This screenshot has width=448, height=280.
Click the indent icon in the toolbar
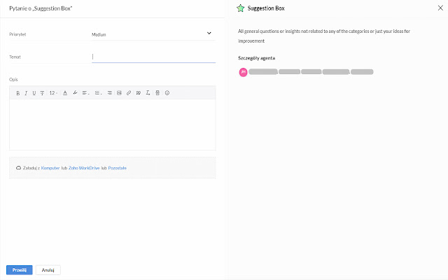coord(109,93)
